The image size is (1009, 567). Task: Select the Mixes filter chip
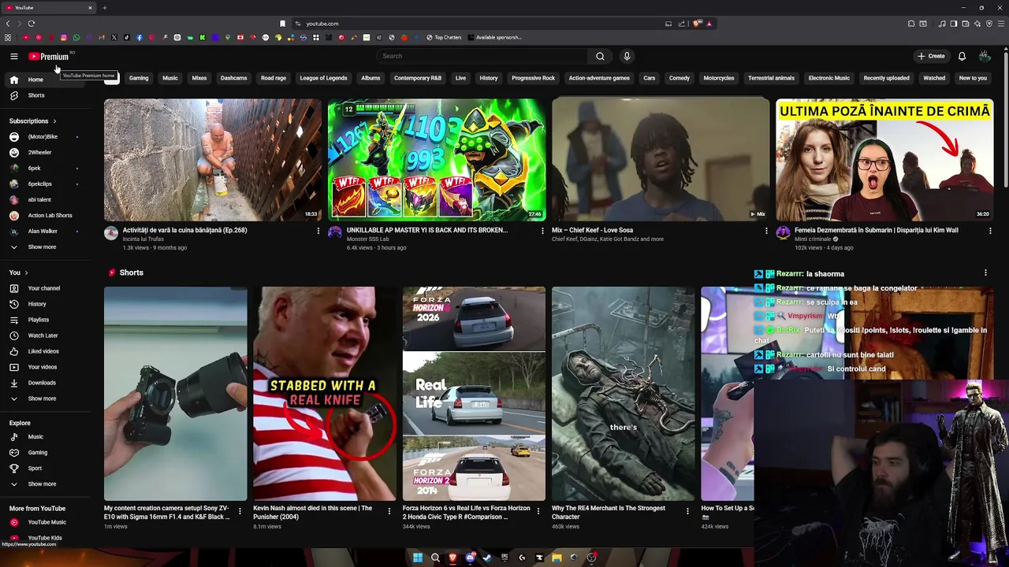[x=199, y=78]
